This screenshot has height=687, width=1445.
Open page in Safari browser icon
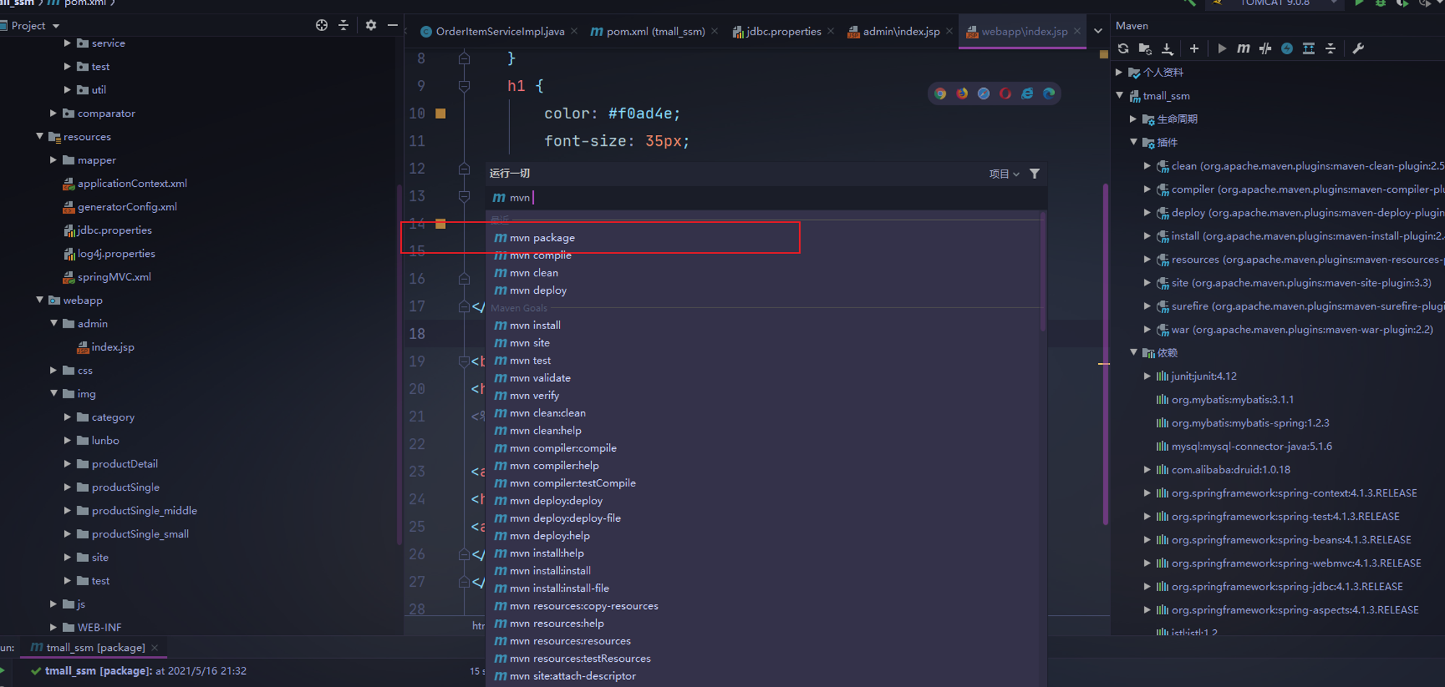pos(983,93)
